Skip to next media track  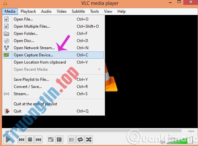tap(38, 139)
